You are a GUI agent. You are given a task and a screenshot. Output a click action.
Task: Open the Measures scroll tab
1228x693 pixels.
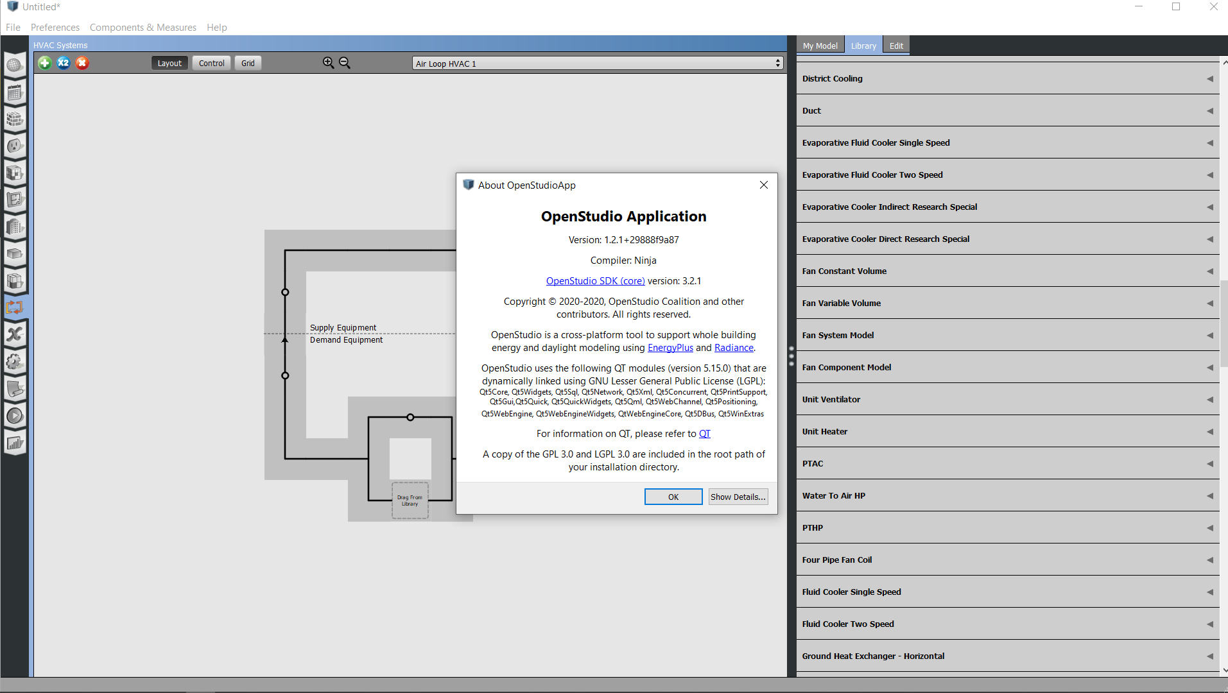pos(15,388)
